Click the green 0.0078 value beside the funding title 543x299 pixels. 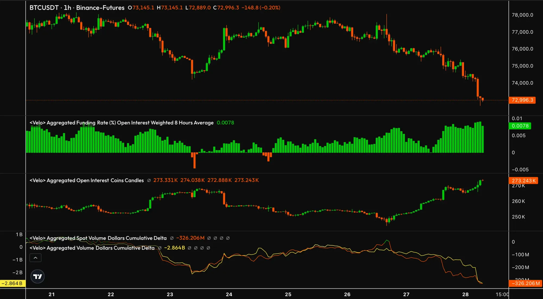click(225, 123)
